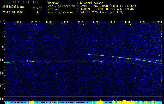Click the 0935 time marker
Viewport: 164px width, 104px height.
(81, 22)
